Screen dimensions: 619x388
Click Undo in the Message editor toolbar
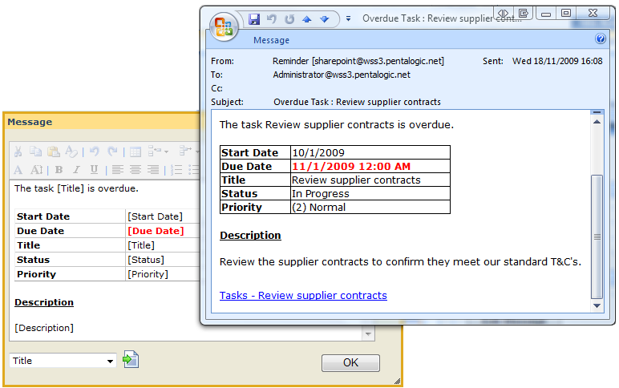coord(94,152)
